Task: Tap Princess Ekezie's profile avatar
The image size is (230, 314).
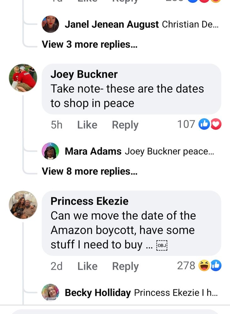Action: pyautogui.click(x=23, y=205)
